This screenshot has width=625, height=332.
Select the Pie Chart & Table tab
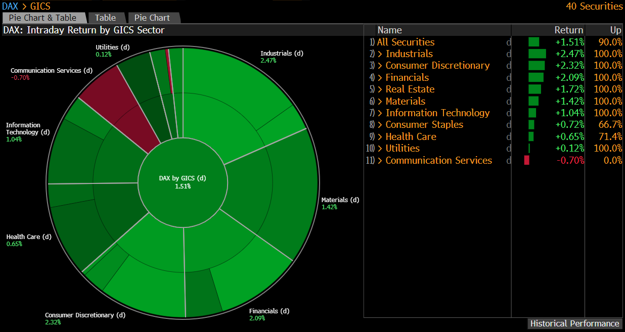pyautogui.click(x=42, y=18)
